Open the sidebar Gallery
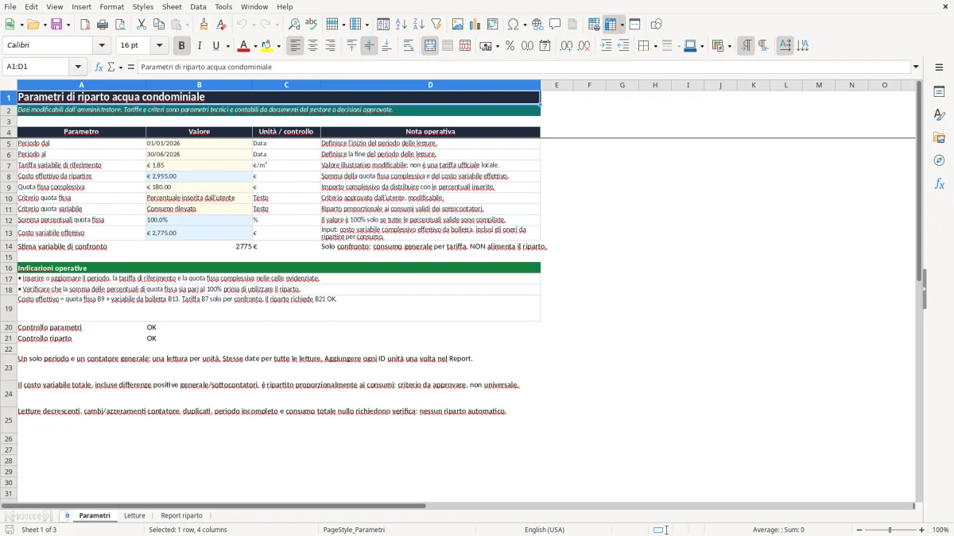 click(939, 137)
